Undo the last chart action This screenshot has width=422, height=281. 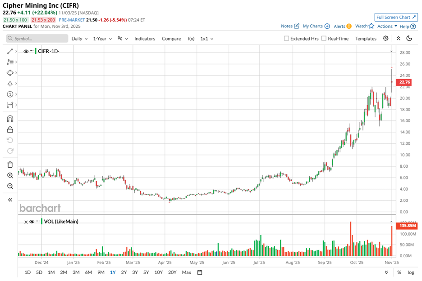click(x=10, y=140)
